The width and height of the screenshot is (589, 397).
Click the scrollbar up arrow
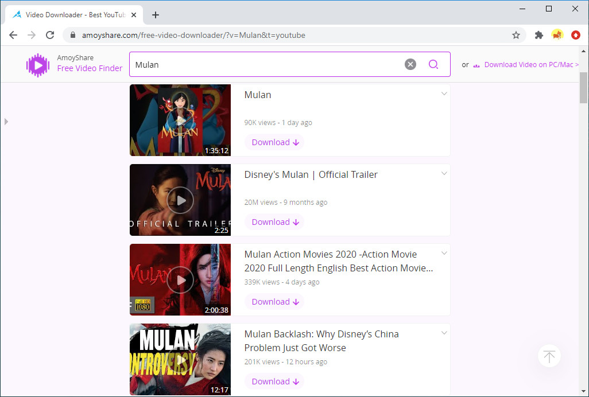[583, 51]
